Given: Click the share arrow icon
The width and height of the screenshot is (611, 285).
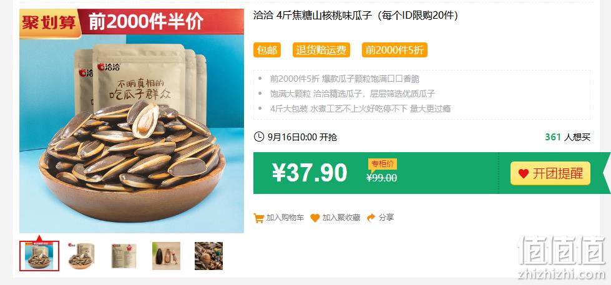Looking at the screenshot, I should tap(371, 218).
